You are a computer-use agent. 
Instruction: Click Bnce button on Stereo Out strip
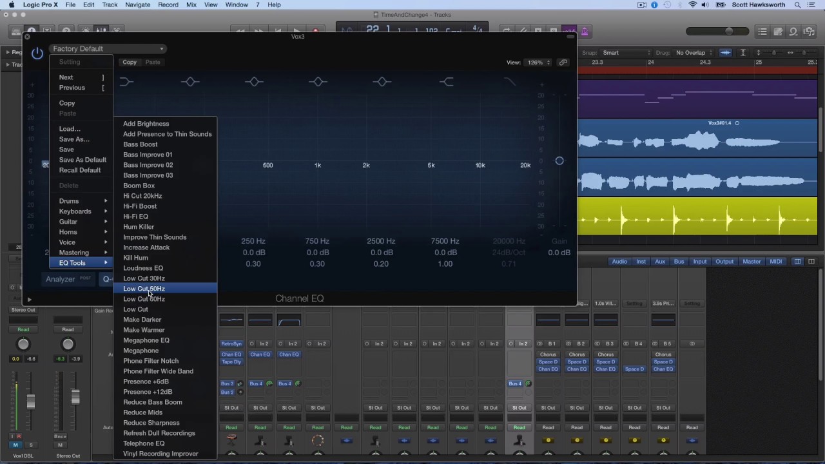[61, 436]
